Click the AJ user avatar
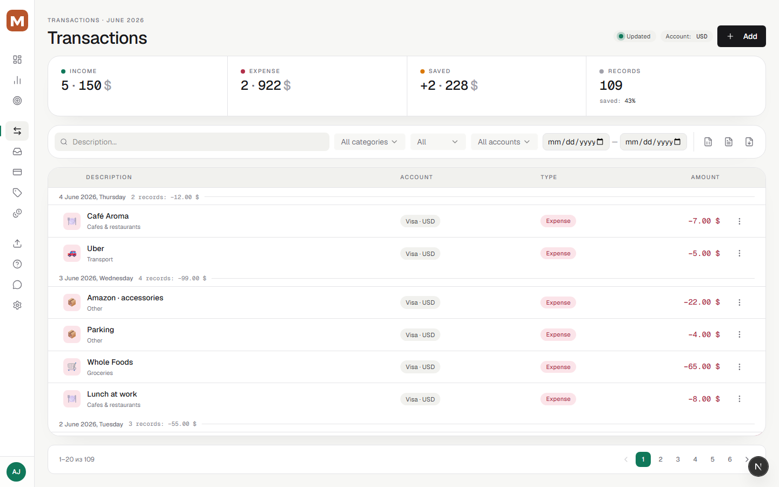 [16, 472]
